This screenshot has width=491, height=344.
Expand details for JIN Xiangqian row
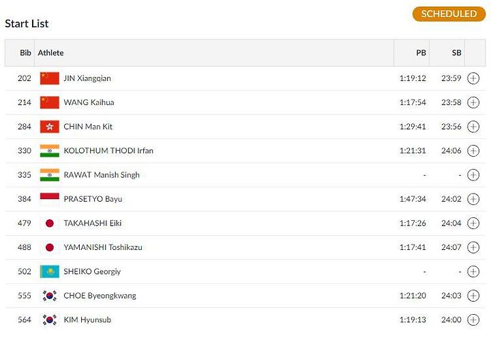point(473,78)
